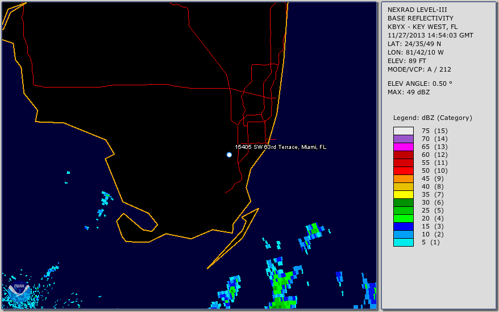This screenshot has width=499, height=312.
Task: Click the LAT: 24/35/49 N text
Action: coord(414,44)
